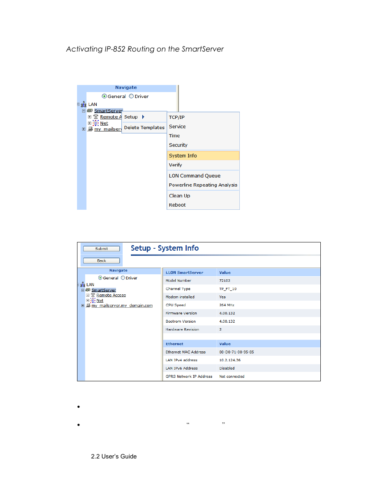Viewport: 375px width, 486px height.
Task: Open Powerline Repeating Analysis entry
Action: 203,185
